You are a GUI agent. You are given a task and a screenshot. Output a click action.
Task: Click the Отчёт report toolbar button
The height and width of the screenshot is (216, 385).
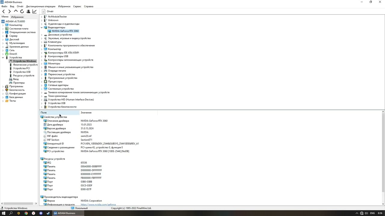coord(48,11)
